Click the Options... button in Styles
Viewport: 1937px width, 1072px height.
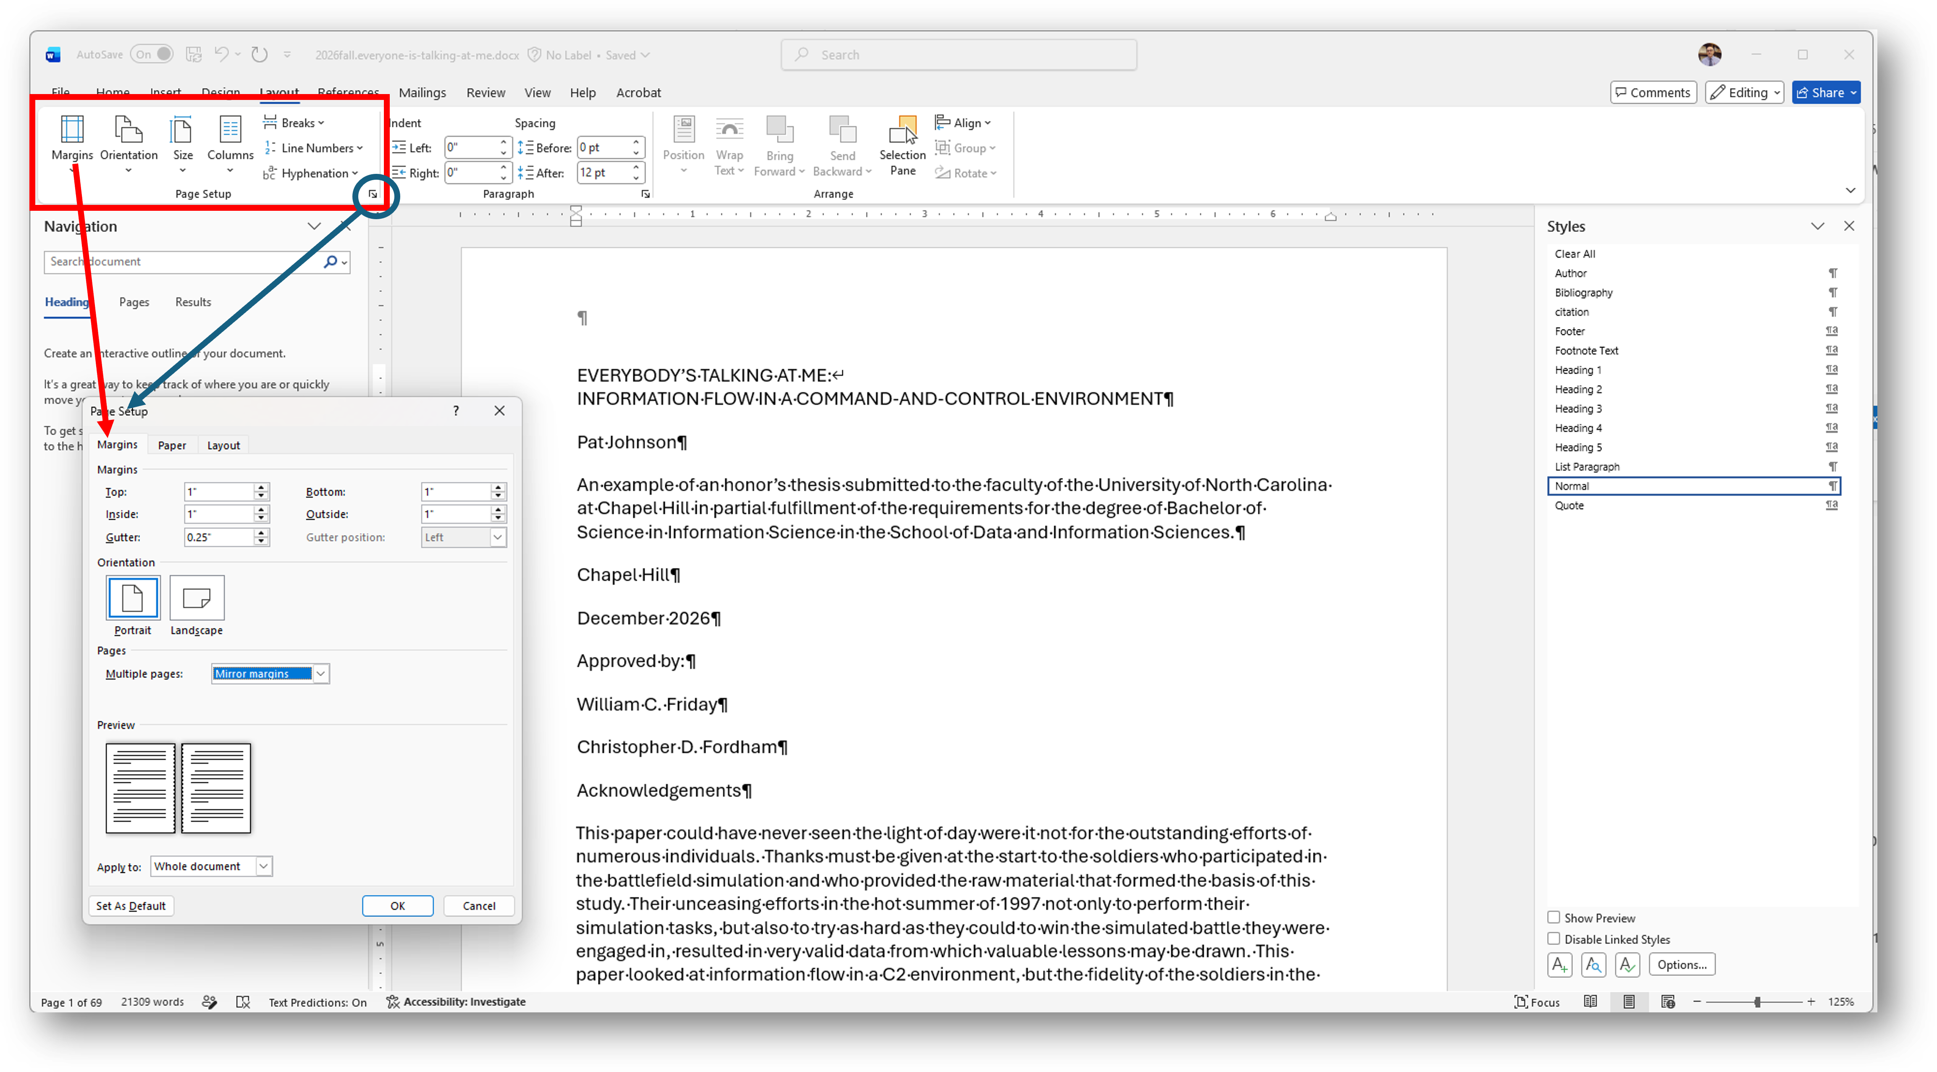click(1681, 965)
